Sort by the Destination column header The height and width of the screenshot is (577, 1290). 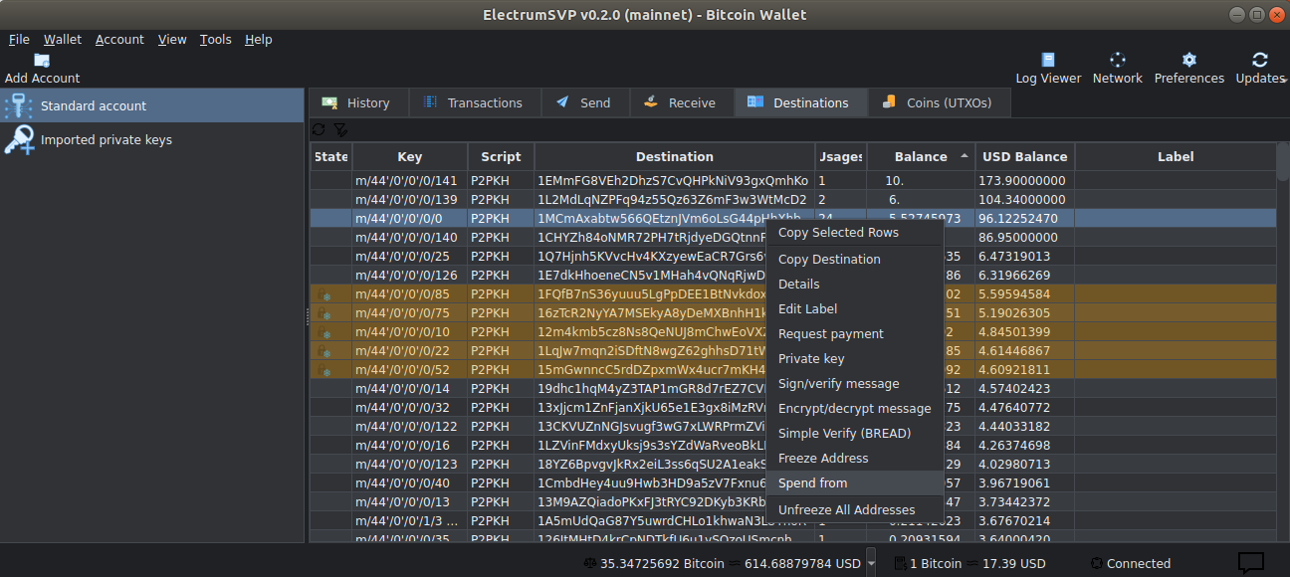pyautogui.click(x=675, y=156)
